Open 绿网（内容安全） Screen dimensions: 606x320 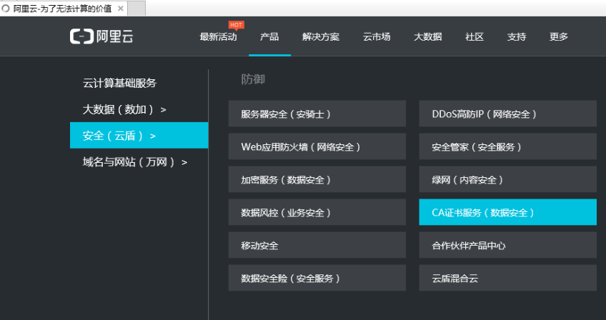(508, 179)
